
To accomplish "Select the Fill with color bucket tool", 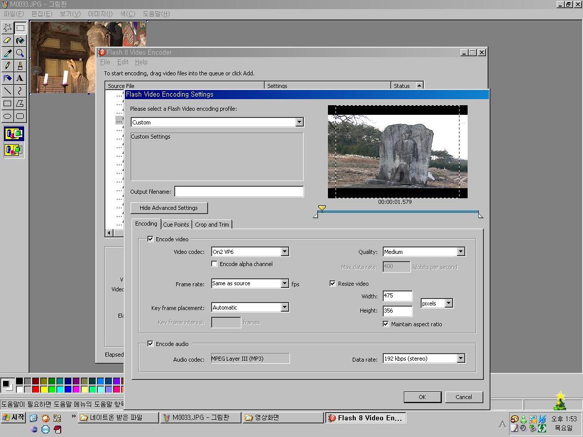I will click(20, 40).
